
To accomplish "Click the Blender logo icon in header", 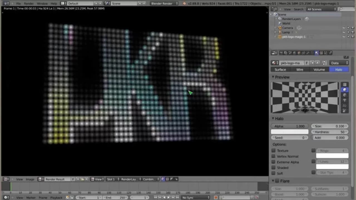I will coord(185,3).
